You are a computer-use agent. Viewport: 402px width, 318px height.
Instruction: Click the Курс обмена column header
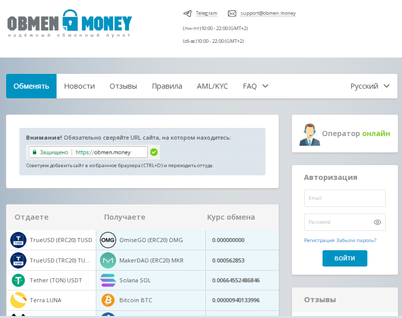coord(231,217)
